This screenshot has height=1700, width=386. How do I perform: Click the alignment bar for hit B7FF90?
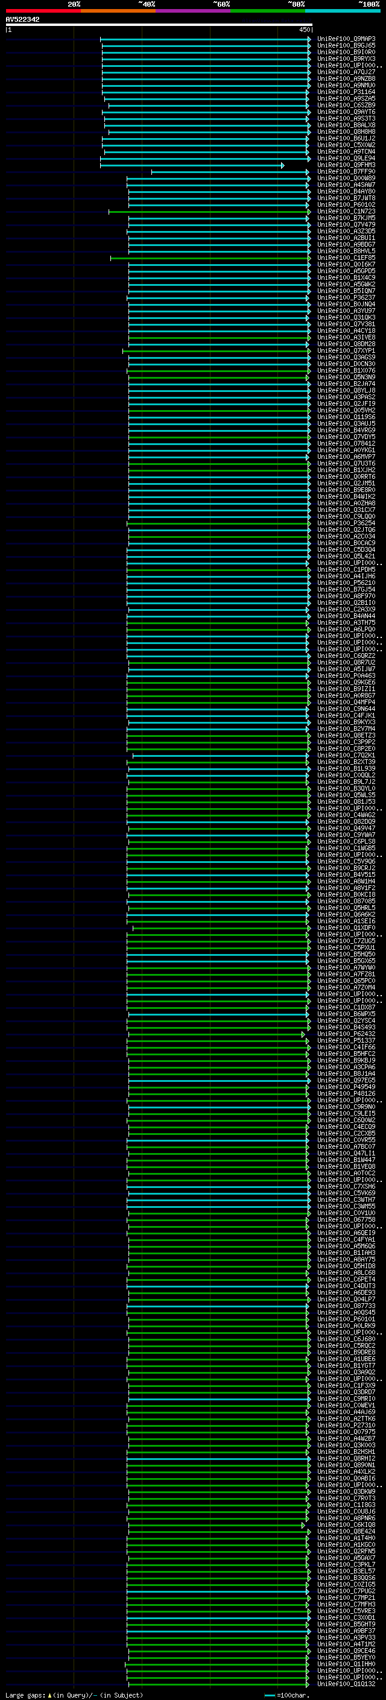tap(230, 172)
